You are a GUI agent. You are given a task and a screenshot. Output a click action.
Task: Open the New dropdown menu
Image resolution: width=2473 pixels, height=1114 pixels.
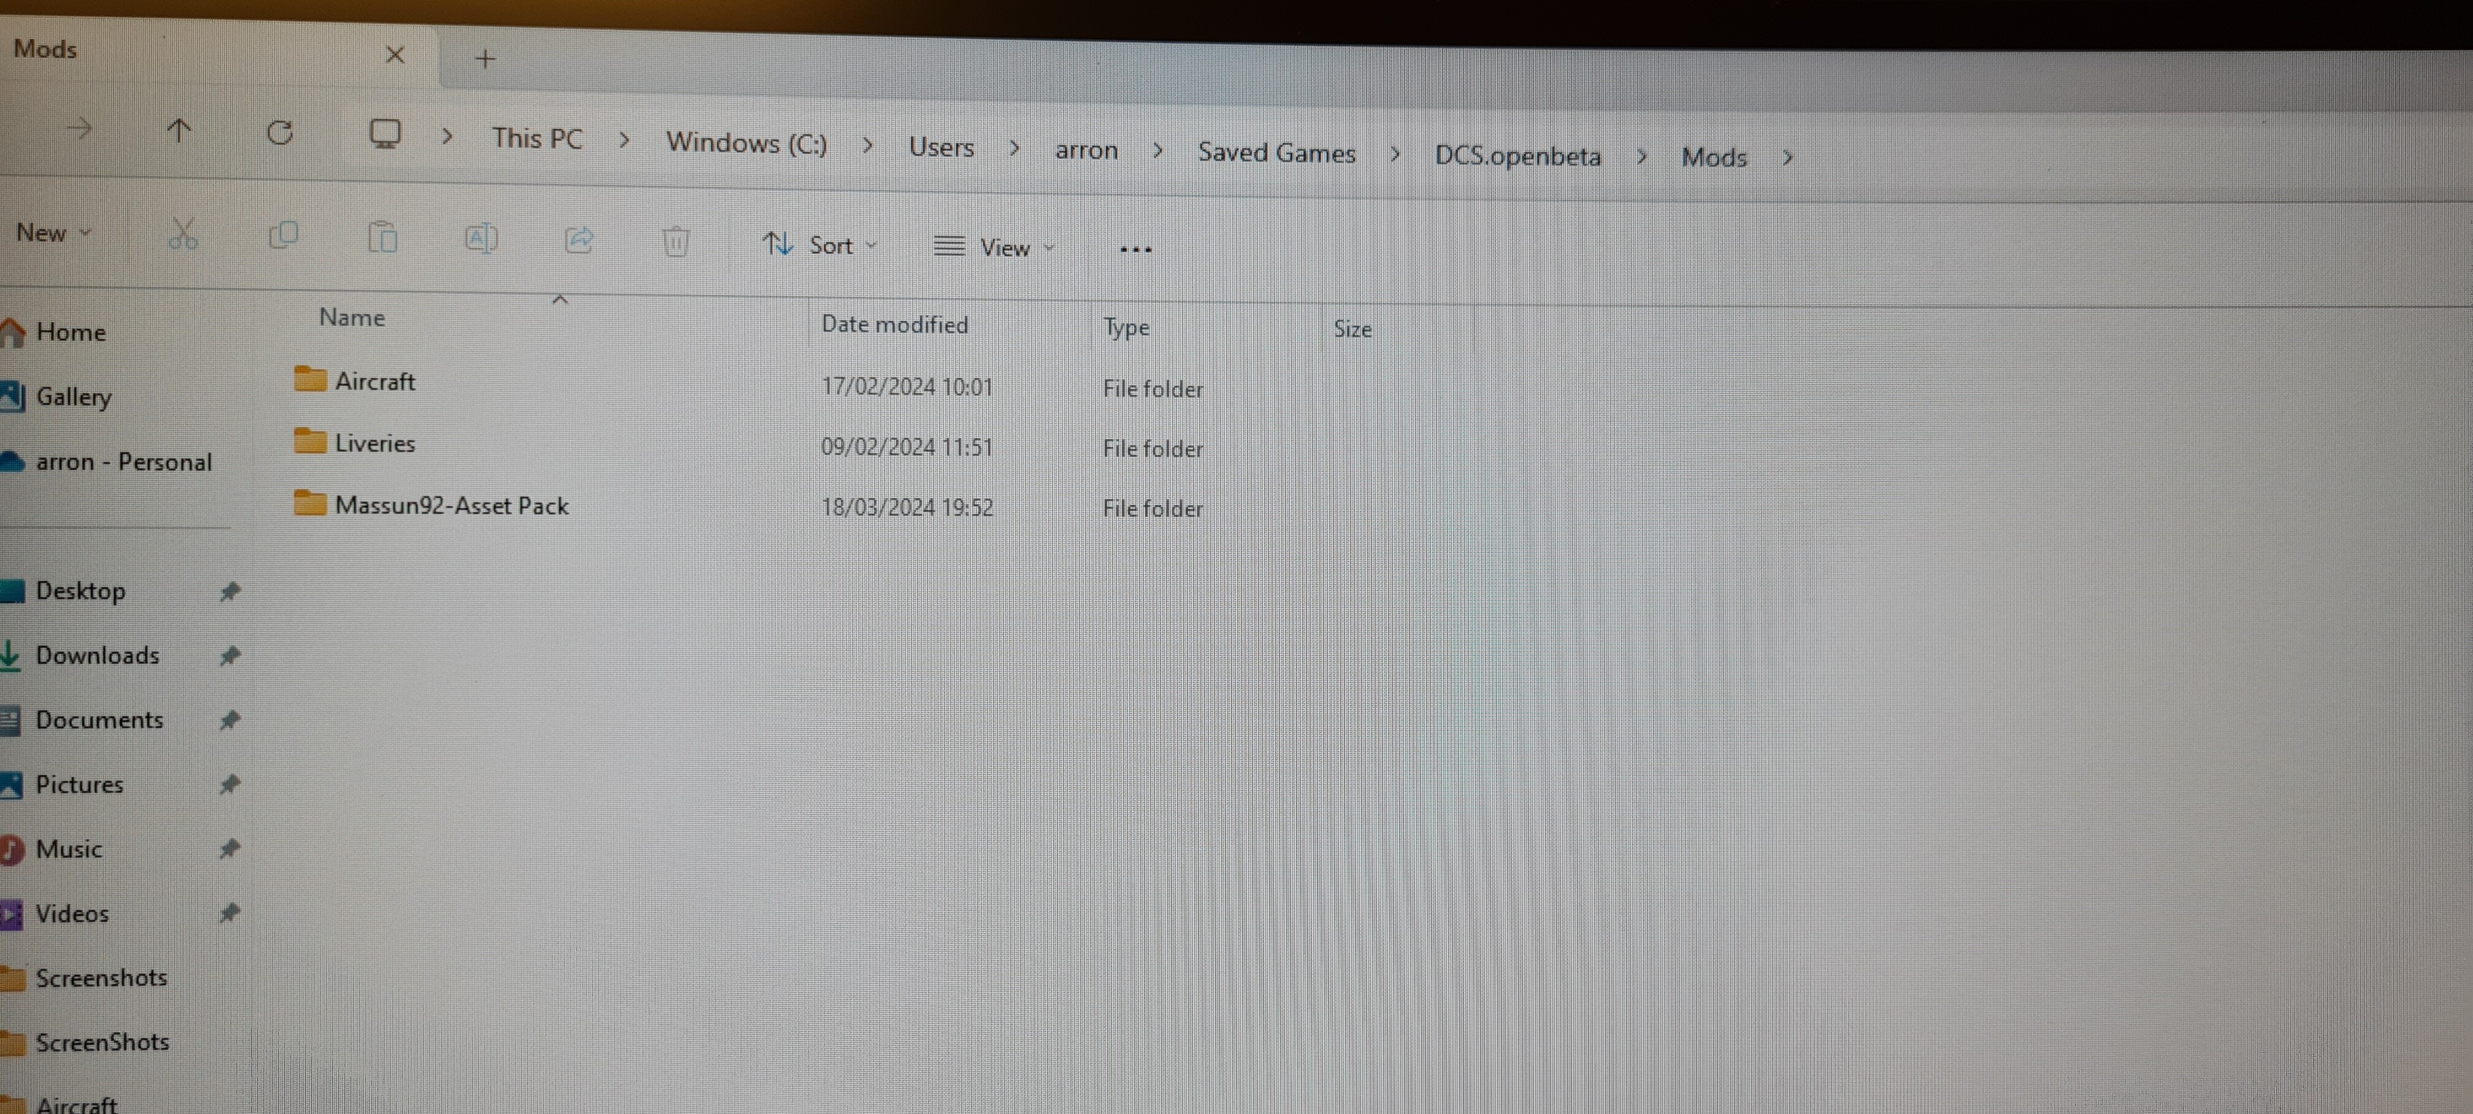click(x=54, y=232)
